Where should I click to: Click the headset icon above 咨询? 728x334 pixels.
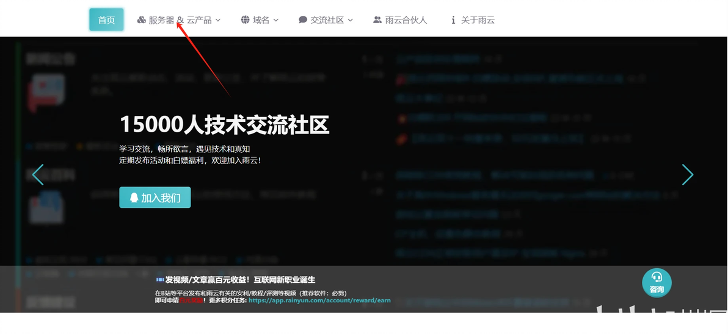click(657, 277)
